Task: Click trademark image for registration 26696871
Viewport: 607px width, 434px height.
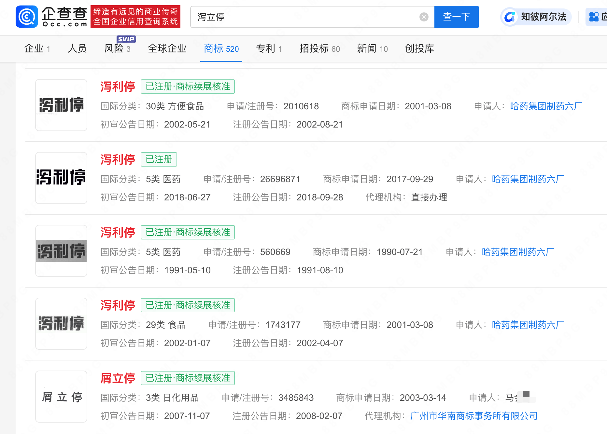Action: point(61,178)
